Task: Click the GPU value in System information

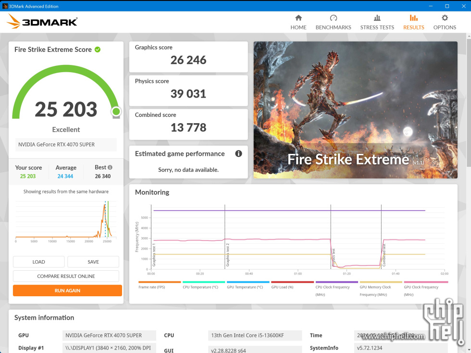Action: [x=109, y=335]
